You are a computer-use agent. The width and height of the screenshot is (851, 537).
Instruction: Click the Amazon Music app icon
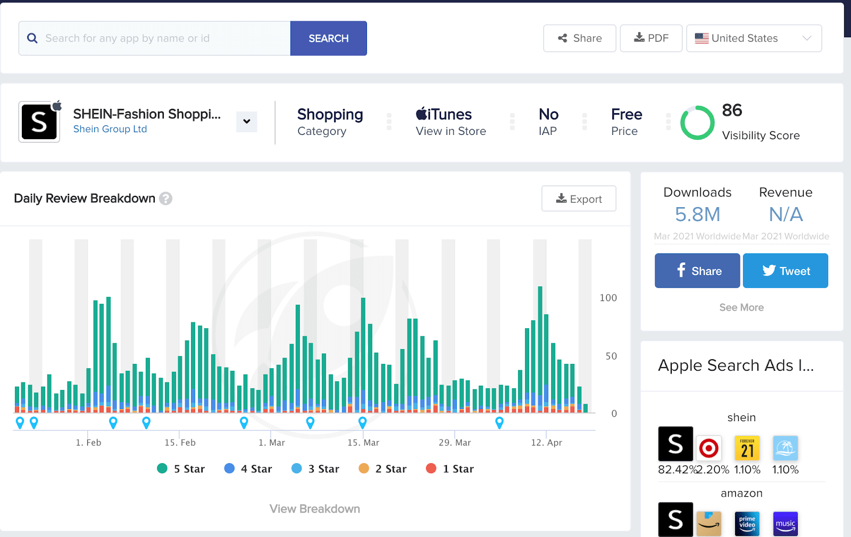(785, 524)
